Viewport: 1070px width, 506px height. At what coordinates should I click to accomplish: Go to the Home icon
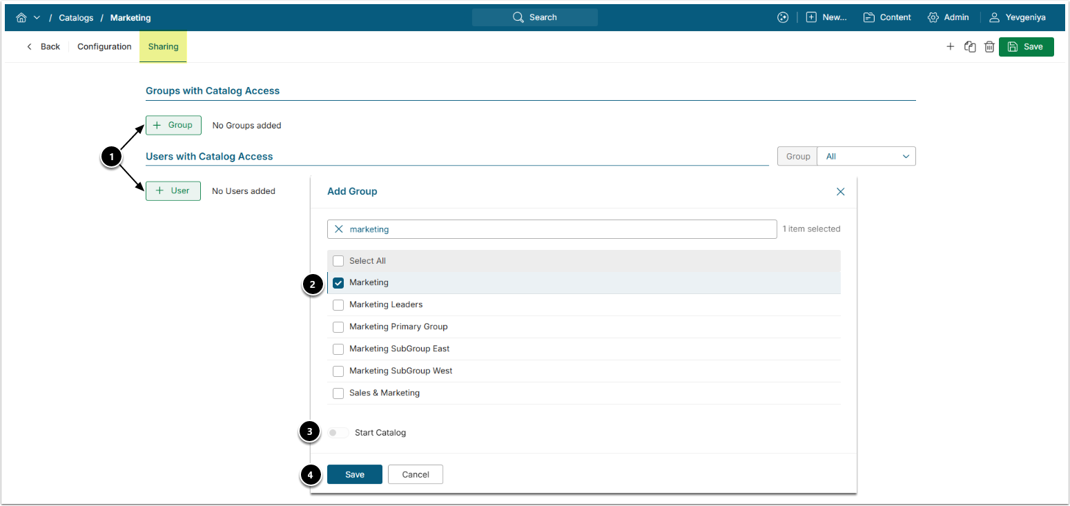click(21, 17)
